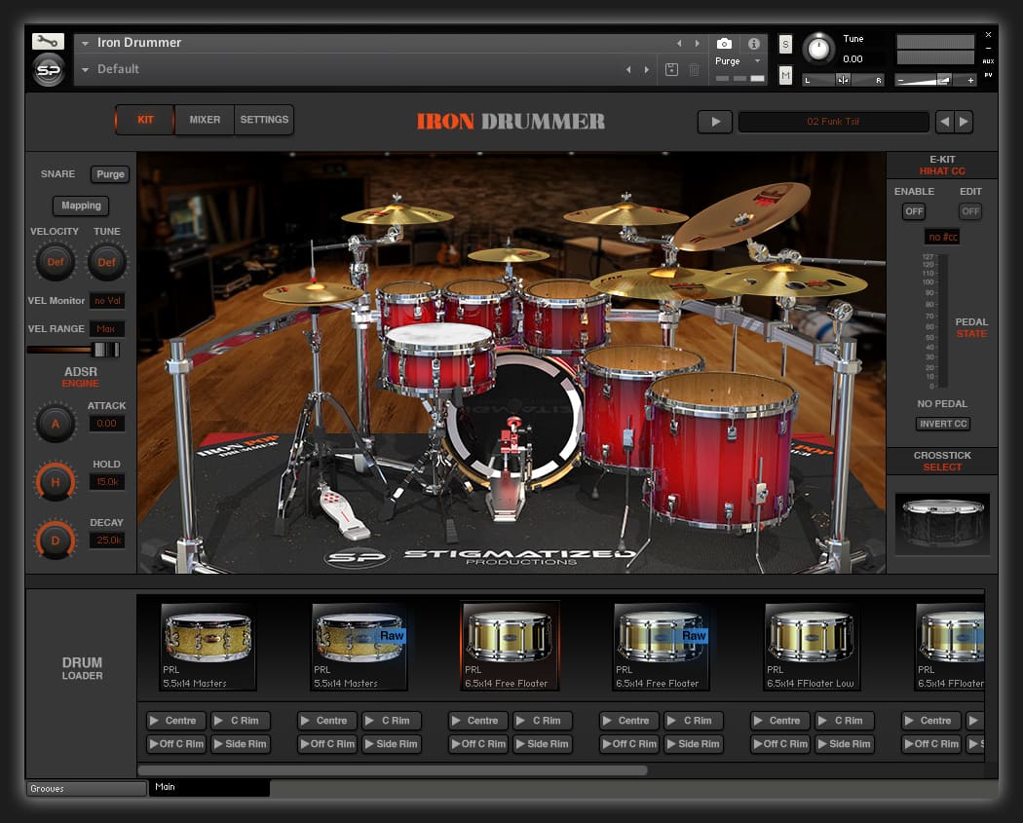Toggle E-Kit Edit OFF switch
Screen dimensions: 1023x823
(x=970, y=211)
